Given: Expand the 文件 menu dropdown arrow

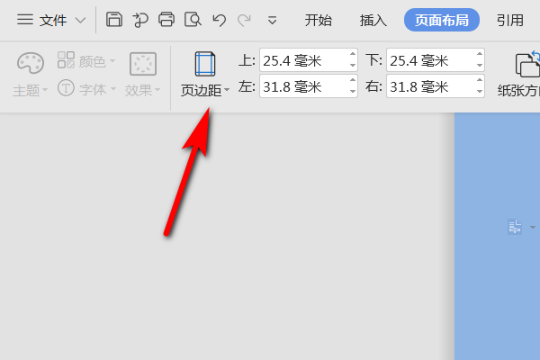Looking at the screenshot, I should click(x=81, y=20).
